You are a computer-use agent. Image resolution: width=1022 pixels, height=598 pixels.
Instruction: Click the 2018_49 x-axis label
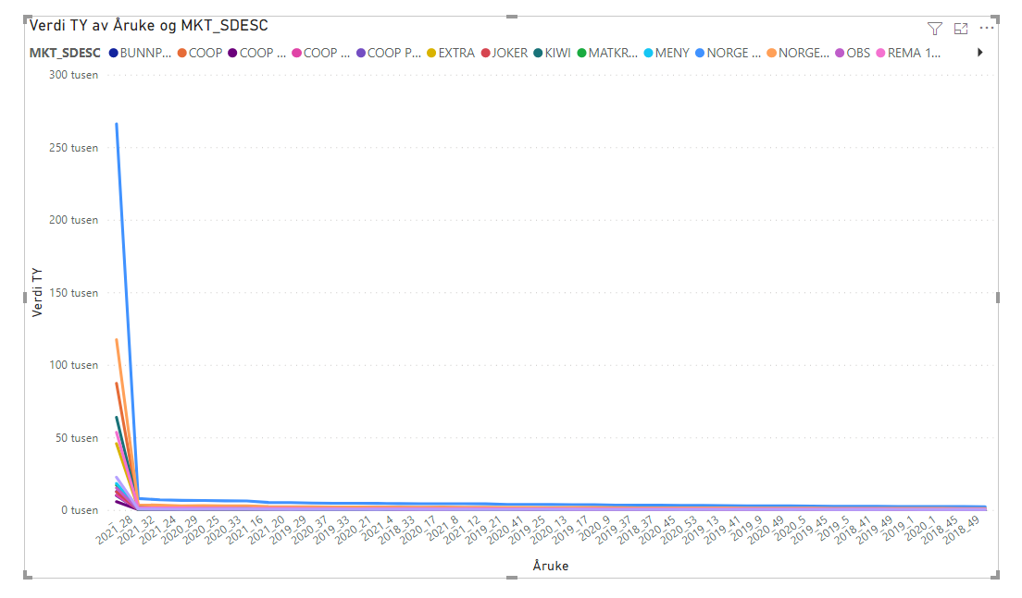tap(962, 530)
